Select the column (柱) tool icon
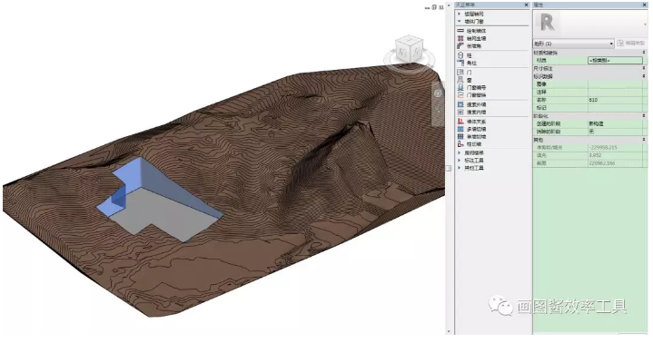 460,55
